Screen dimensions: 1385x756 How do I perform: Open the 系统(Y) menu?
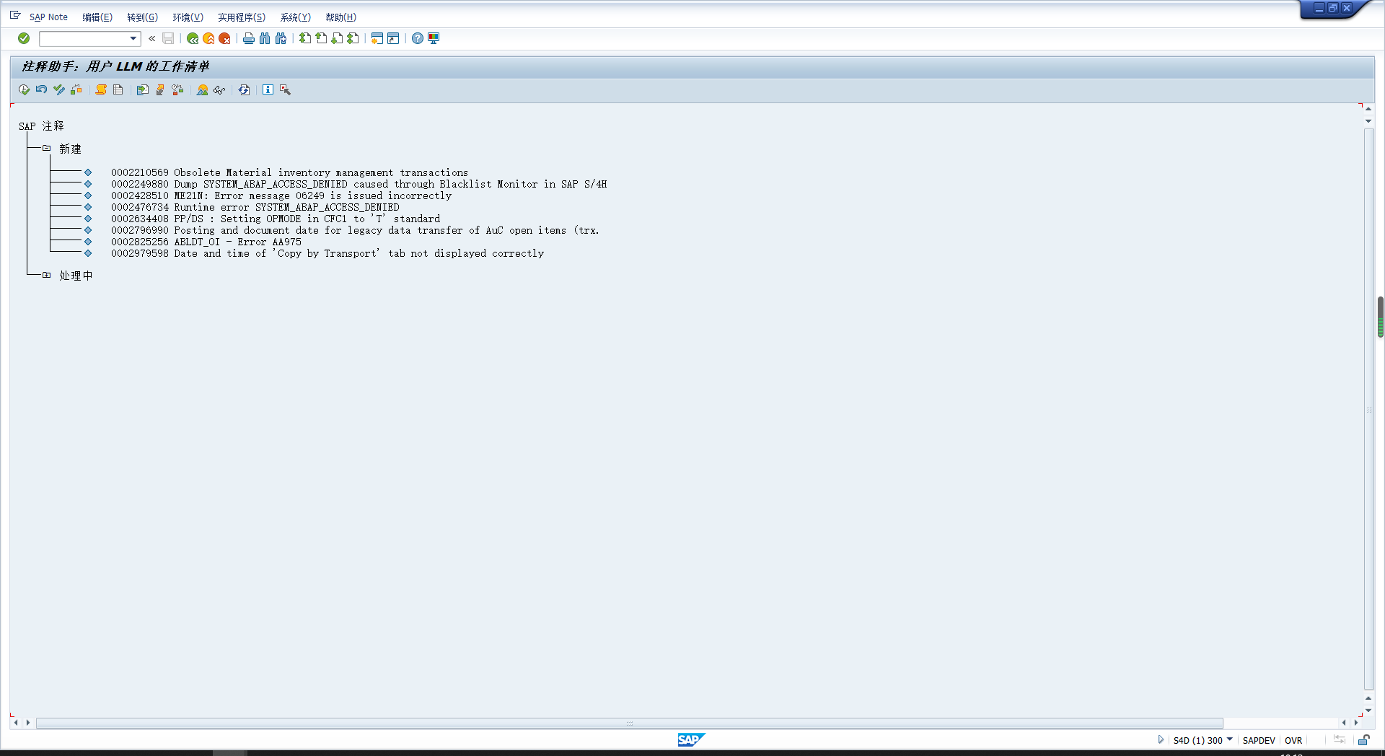point(295,17)
